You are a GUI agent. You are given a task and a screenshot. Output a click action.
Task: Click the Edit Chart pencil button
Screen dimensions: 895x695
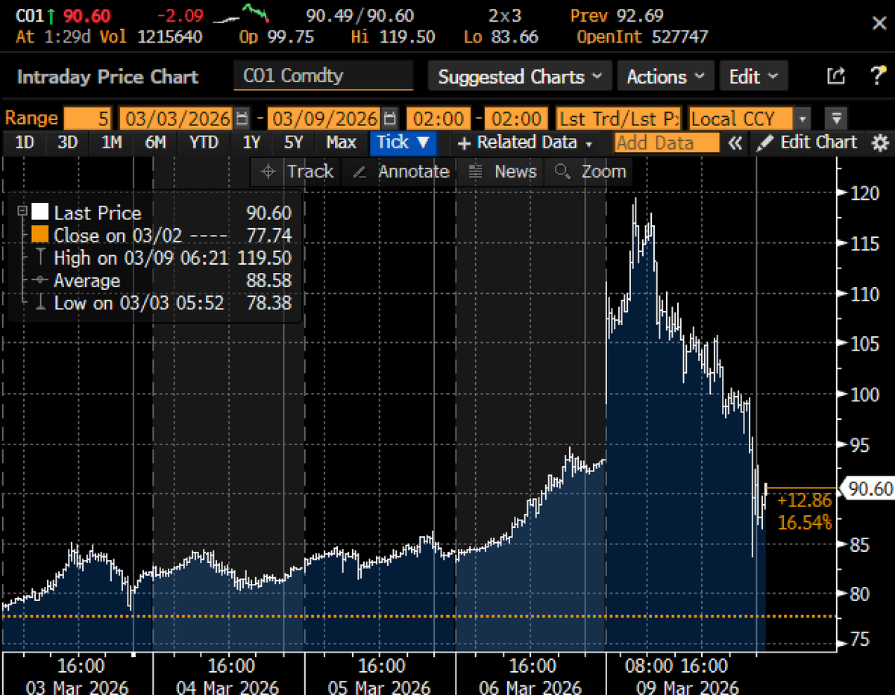tap(808, 142)
